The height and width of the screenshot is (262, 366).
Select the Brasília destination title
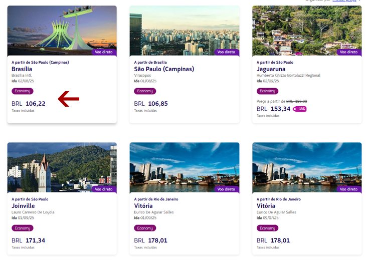tap(22, 69)
